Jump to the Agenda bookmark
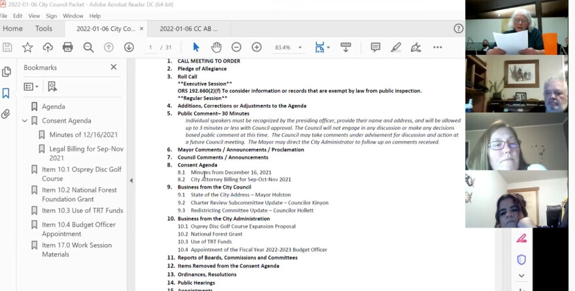This screenshot has width=575, height=291. tap(54, 106)
